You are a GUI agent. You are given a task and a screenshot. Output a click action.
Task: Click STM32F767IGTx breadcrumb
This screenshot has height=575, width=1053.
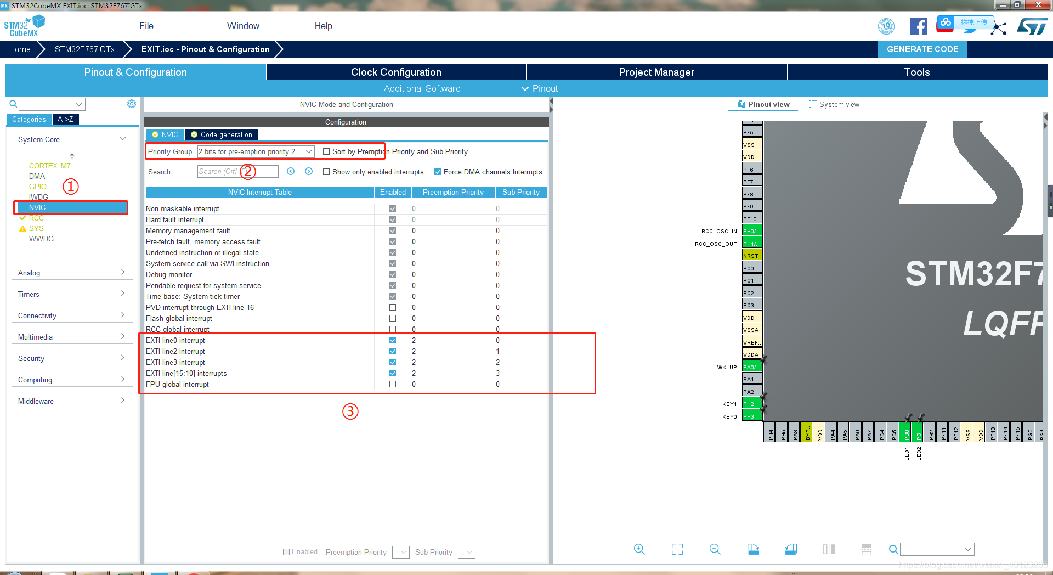click(x=84, y=49)
